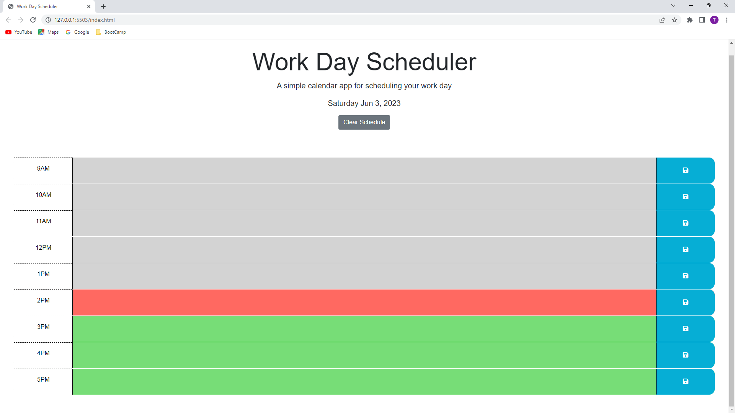This screenshot has height=413, width=735.
Task: Expand the BootCamp bookmarks folder
Action: tap(111, 32)
